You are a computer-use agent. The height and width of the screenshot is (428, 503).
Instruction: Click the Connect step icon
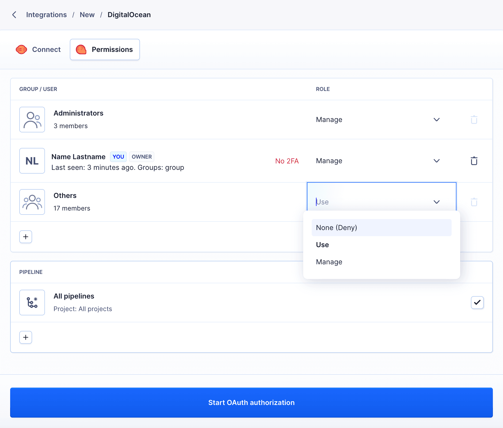pos(22,49)
